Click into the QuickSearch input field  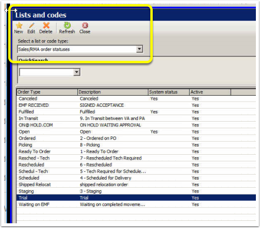pos(47,72)
